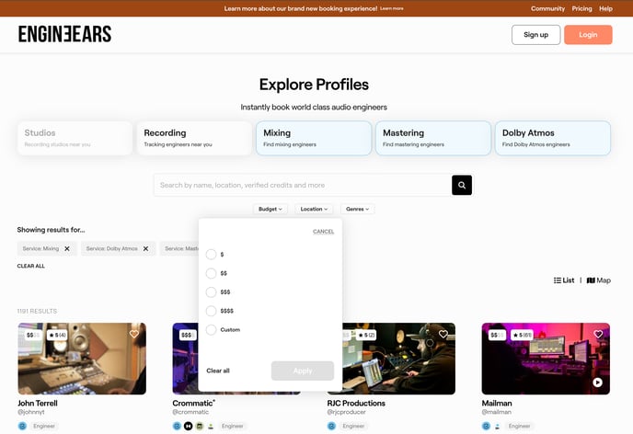
Task: Open the Location filter dropdown
Action: (x=314, y=209)
